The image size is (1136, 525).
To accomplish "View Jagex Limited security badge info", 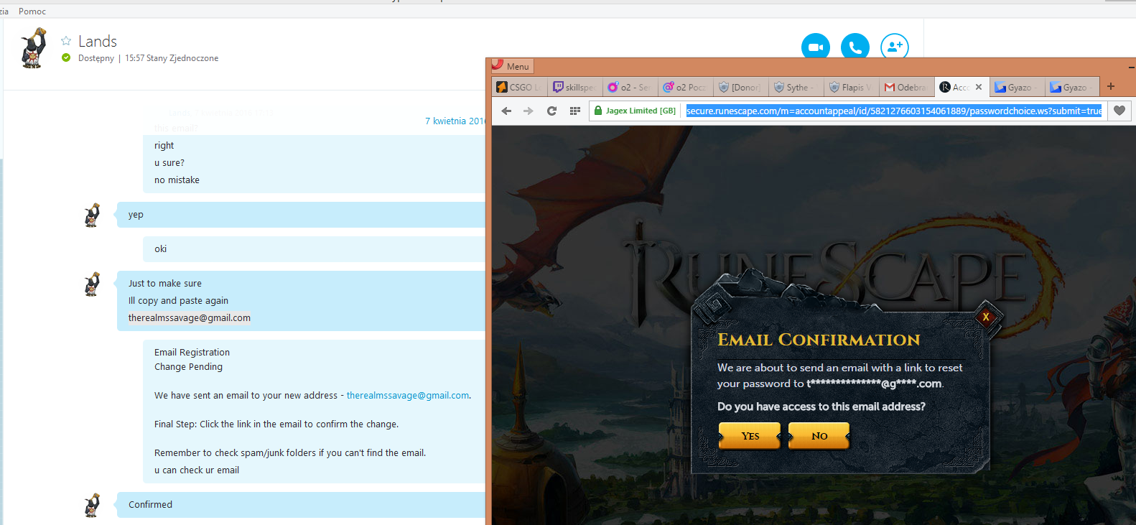I will tap(635, 111).
